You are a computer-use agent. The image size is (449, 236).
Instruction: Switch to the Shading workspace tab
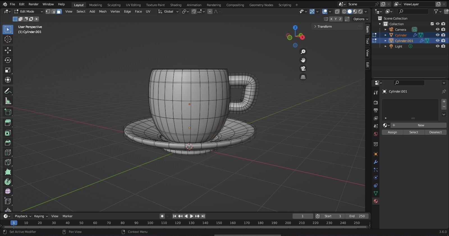click(176, 5)
